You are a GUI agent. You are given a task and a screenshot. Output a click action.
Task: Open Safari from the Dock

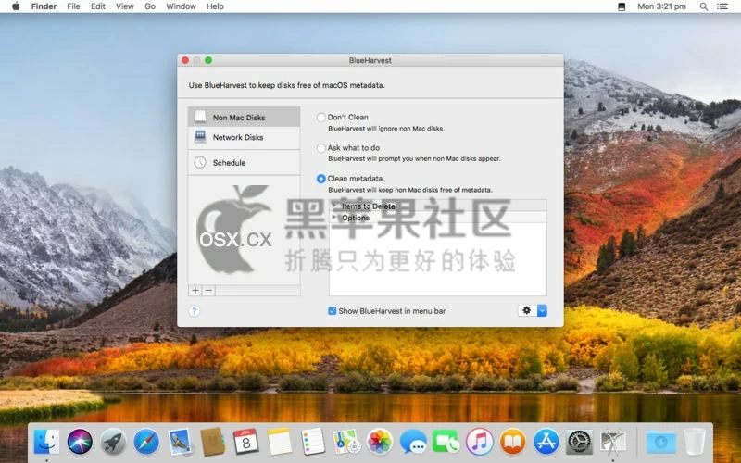(146, 442)
